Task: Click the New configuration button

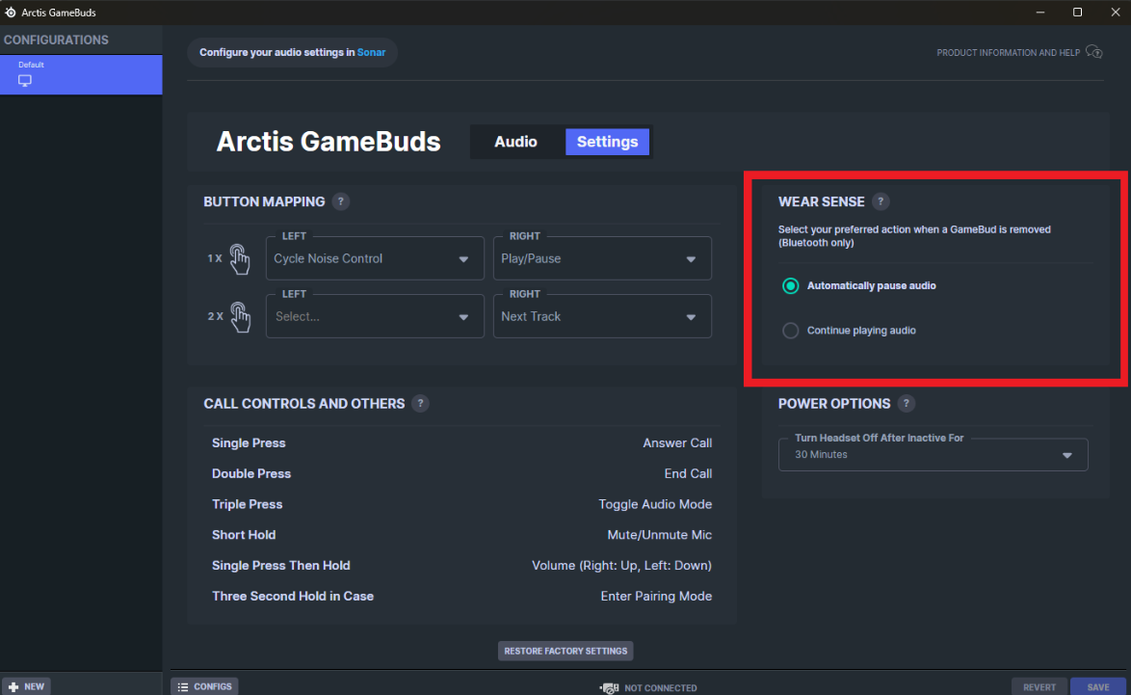Action: point(26,686)
